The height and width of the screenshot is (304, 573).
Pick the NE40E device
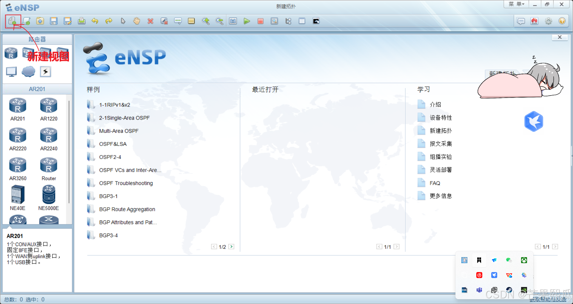pyautogui.click(x=18, y=198)
